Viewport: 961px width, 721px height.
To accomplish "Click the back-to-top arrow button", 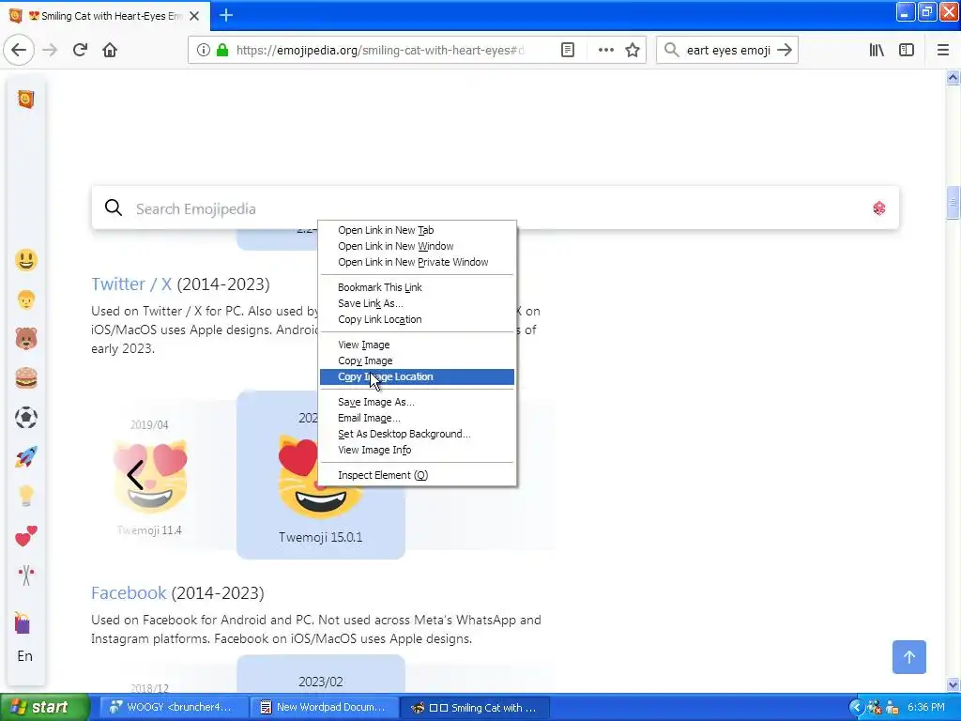I will click(908, 656).
